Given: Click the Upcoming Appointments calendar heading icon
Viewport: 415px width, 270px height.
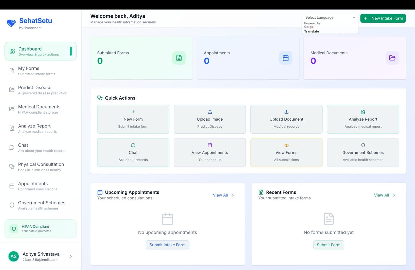Looking at the screenshot, I should [100, 192].
